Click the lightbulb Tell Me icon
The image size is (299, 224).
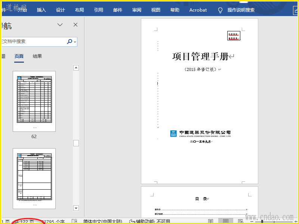(x=221, y=10)
